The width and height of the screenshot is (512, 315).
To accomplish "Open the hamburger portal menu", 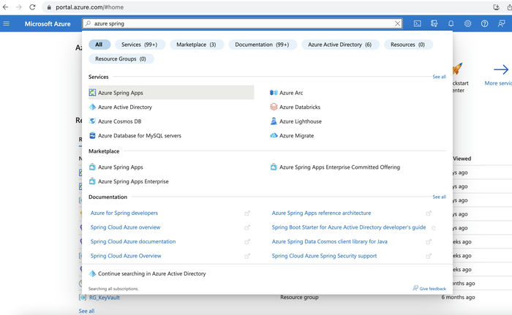I will 7,23.
